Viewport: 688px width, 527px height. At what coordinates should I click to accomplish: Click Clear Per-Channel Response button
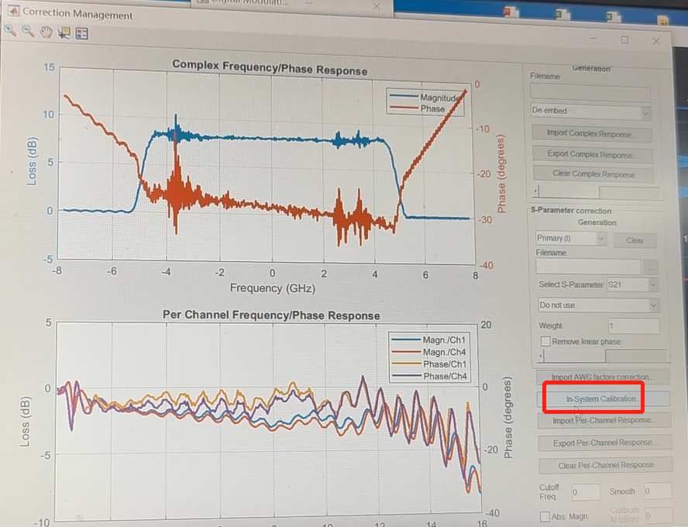pos(606,465)
